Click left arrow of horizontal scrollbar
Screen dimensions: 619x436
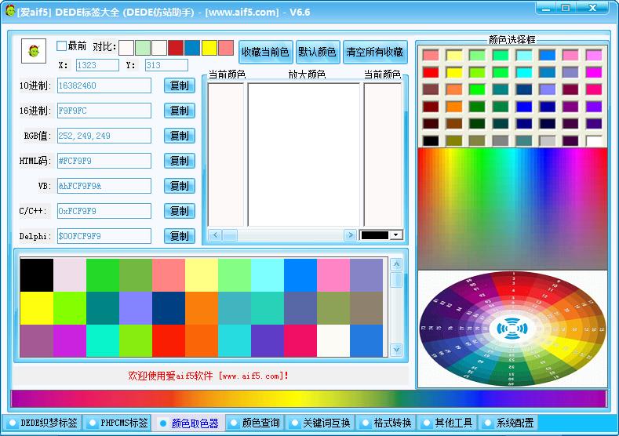tap(215, 235)
